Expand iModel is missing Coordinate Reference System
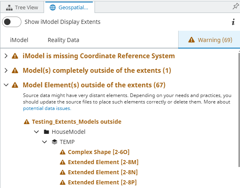Image resolution: width=240 pixels, height=188 pixels. (x=6, y=56)
